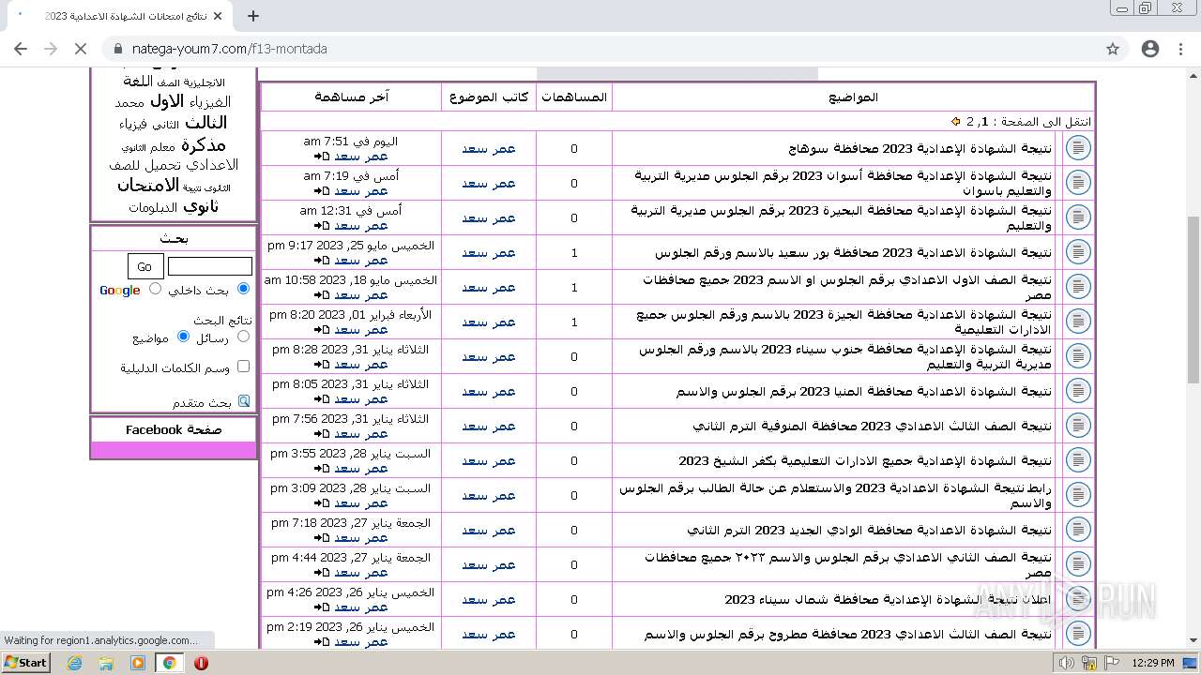Open topic نتيجة الشهادة الإعدادية 2023 محافظة سوهاج
The height and width of the screenshot is (675, 1201).
pyautogui.click(x=920, y=148)
